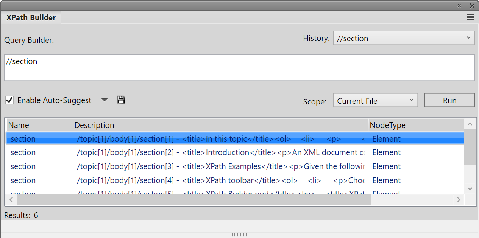Image resolution: width=479 pixels, height=238 pixels.
Task: Close the XPath Builder pod
Action: click(x=472, y=6)
